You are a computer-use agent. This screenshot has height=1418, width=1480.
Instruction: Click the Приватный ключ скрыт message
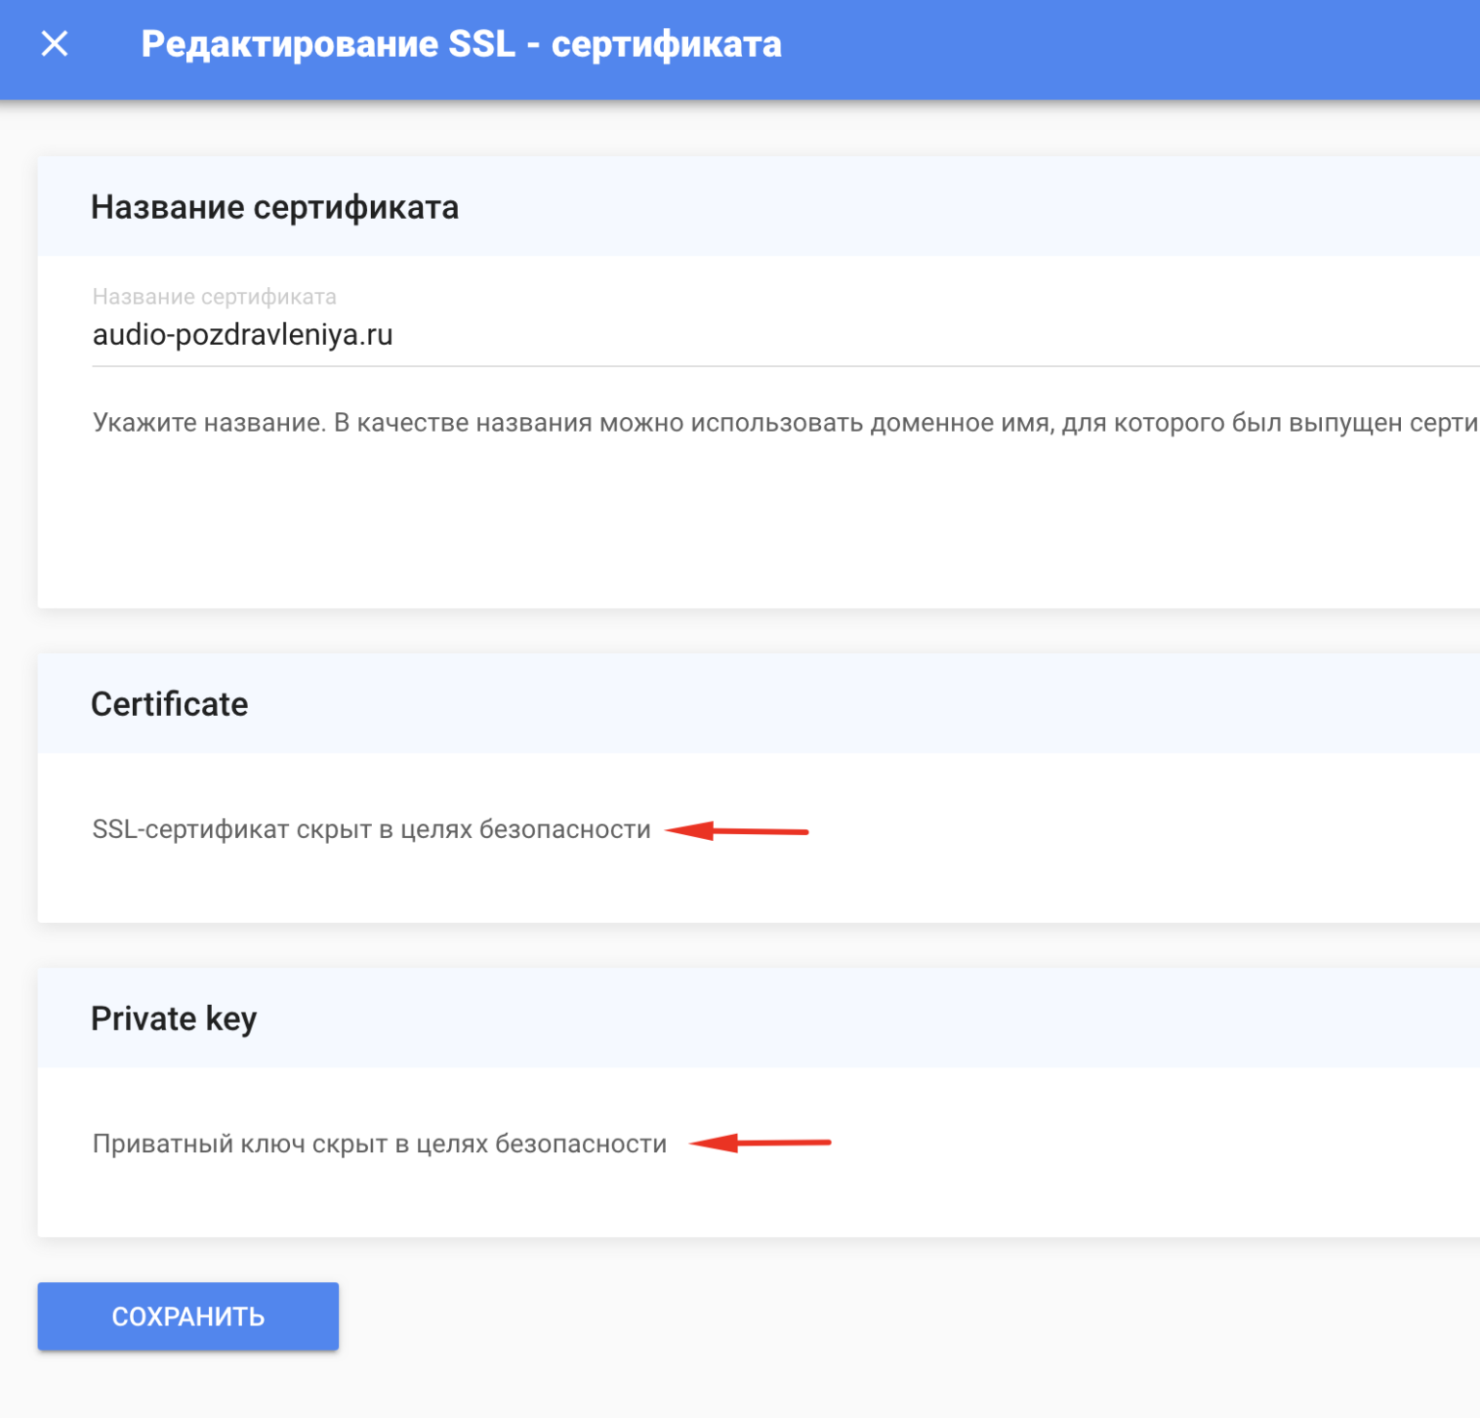pos(380,1143)
